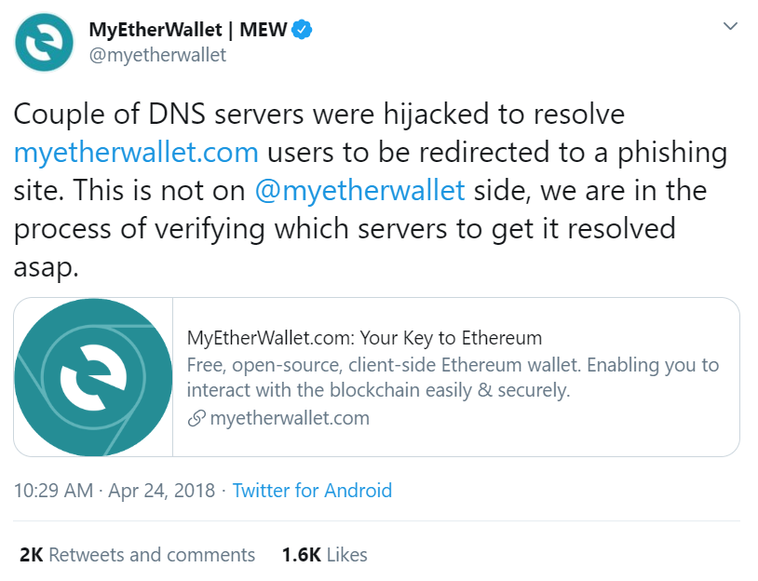The width and height of the screenshot is (758, 581).
Task: Click the MyEtherWallet profile avatar
Action: pos(45,43)
